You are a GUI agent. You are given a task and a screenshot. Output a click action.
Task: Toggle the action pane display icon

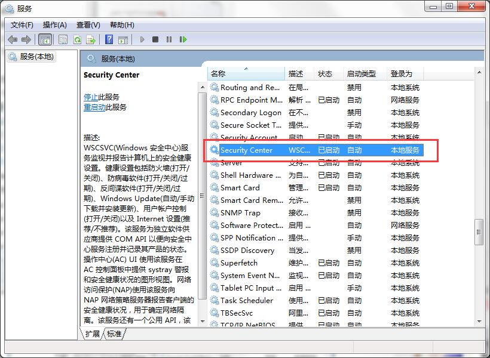[x=123, y=39]
